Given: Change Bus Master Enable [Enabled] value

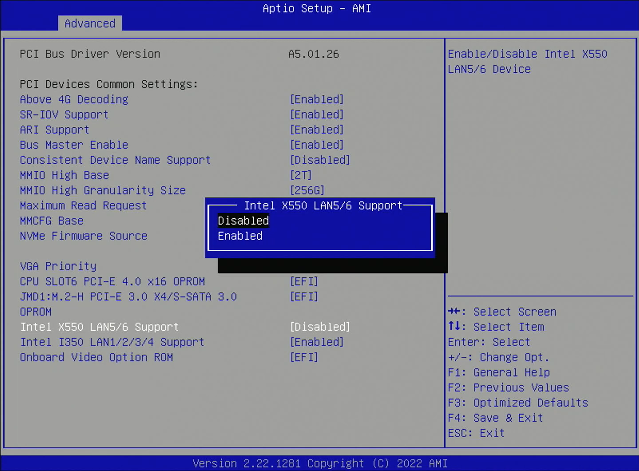Looking at the screenshot, I should [317, 145].
